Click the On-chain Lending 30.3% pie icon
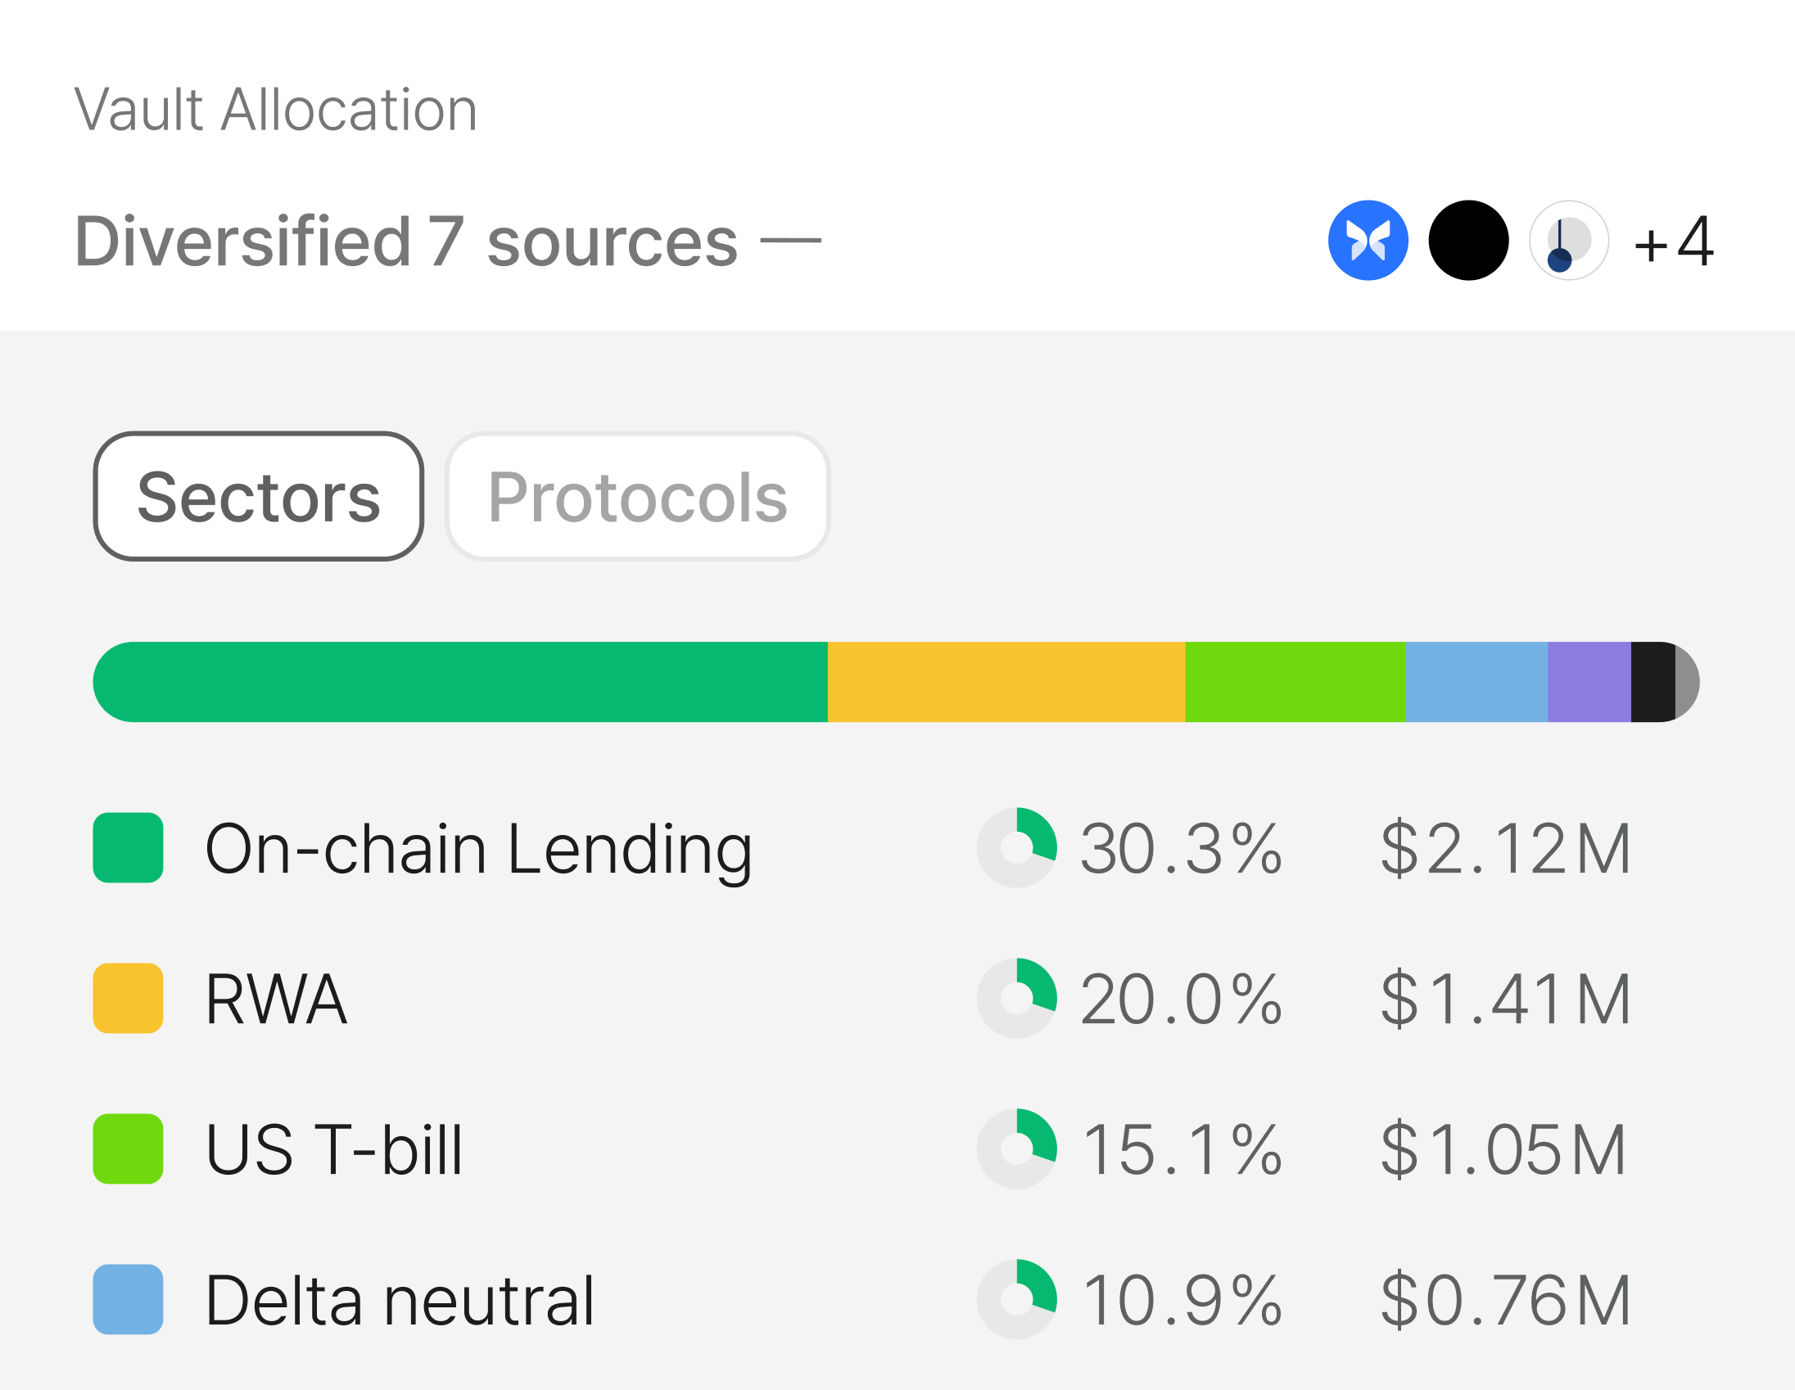 tap(1017, 848)
